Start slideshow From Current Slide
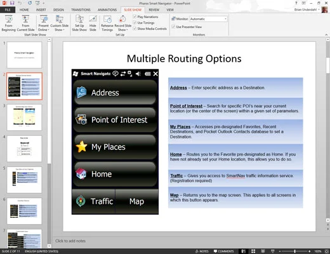330x254 pixels. coord(25,23)
